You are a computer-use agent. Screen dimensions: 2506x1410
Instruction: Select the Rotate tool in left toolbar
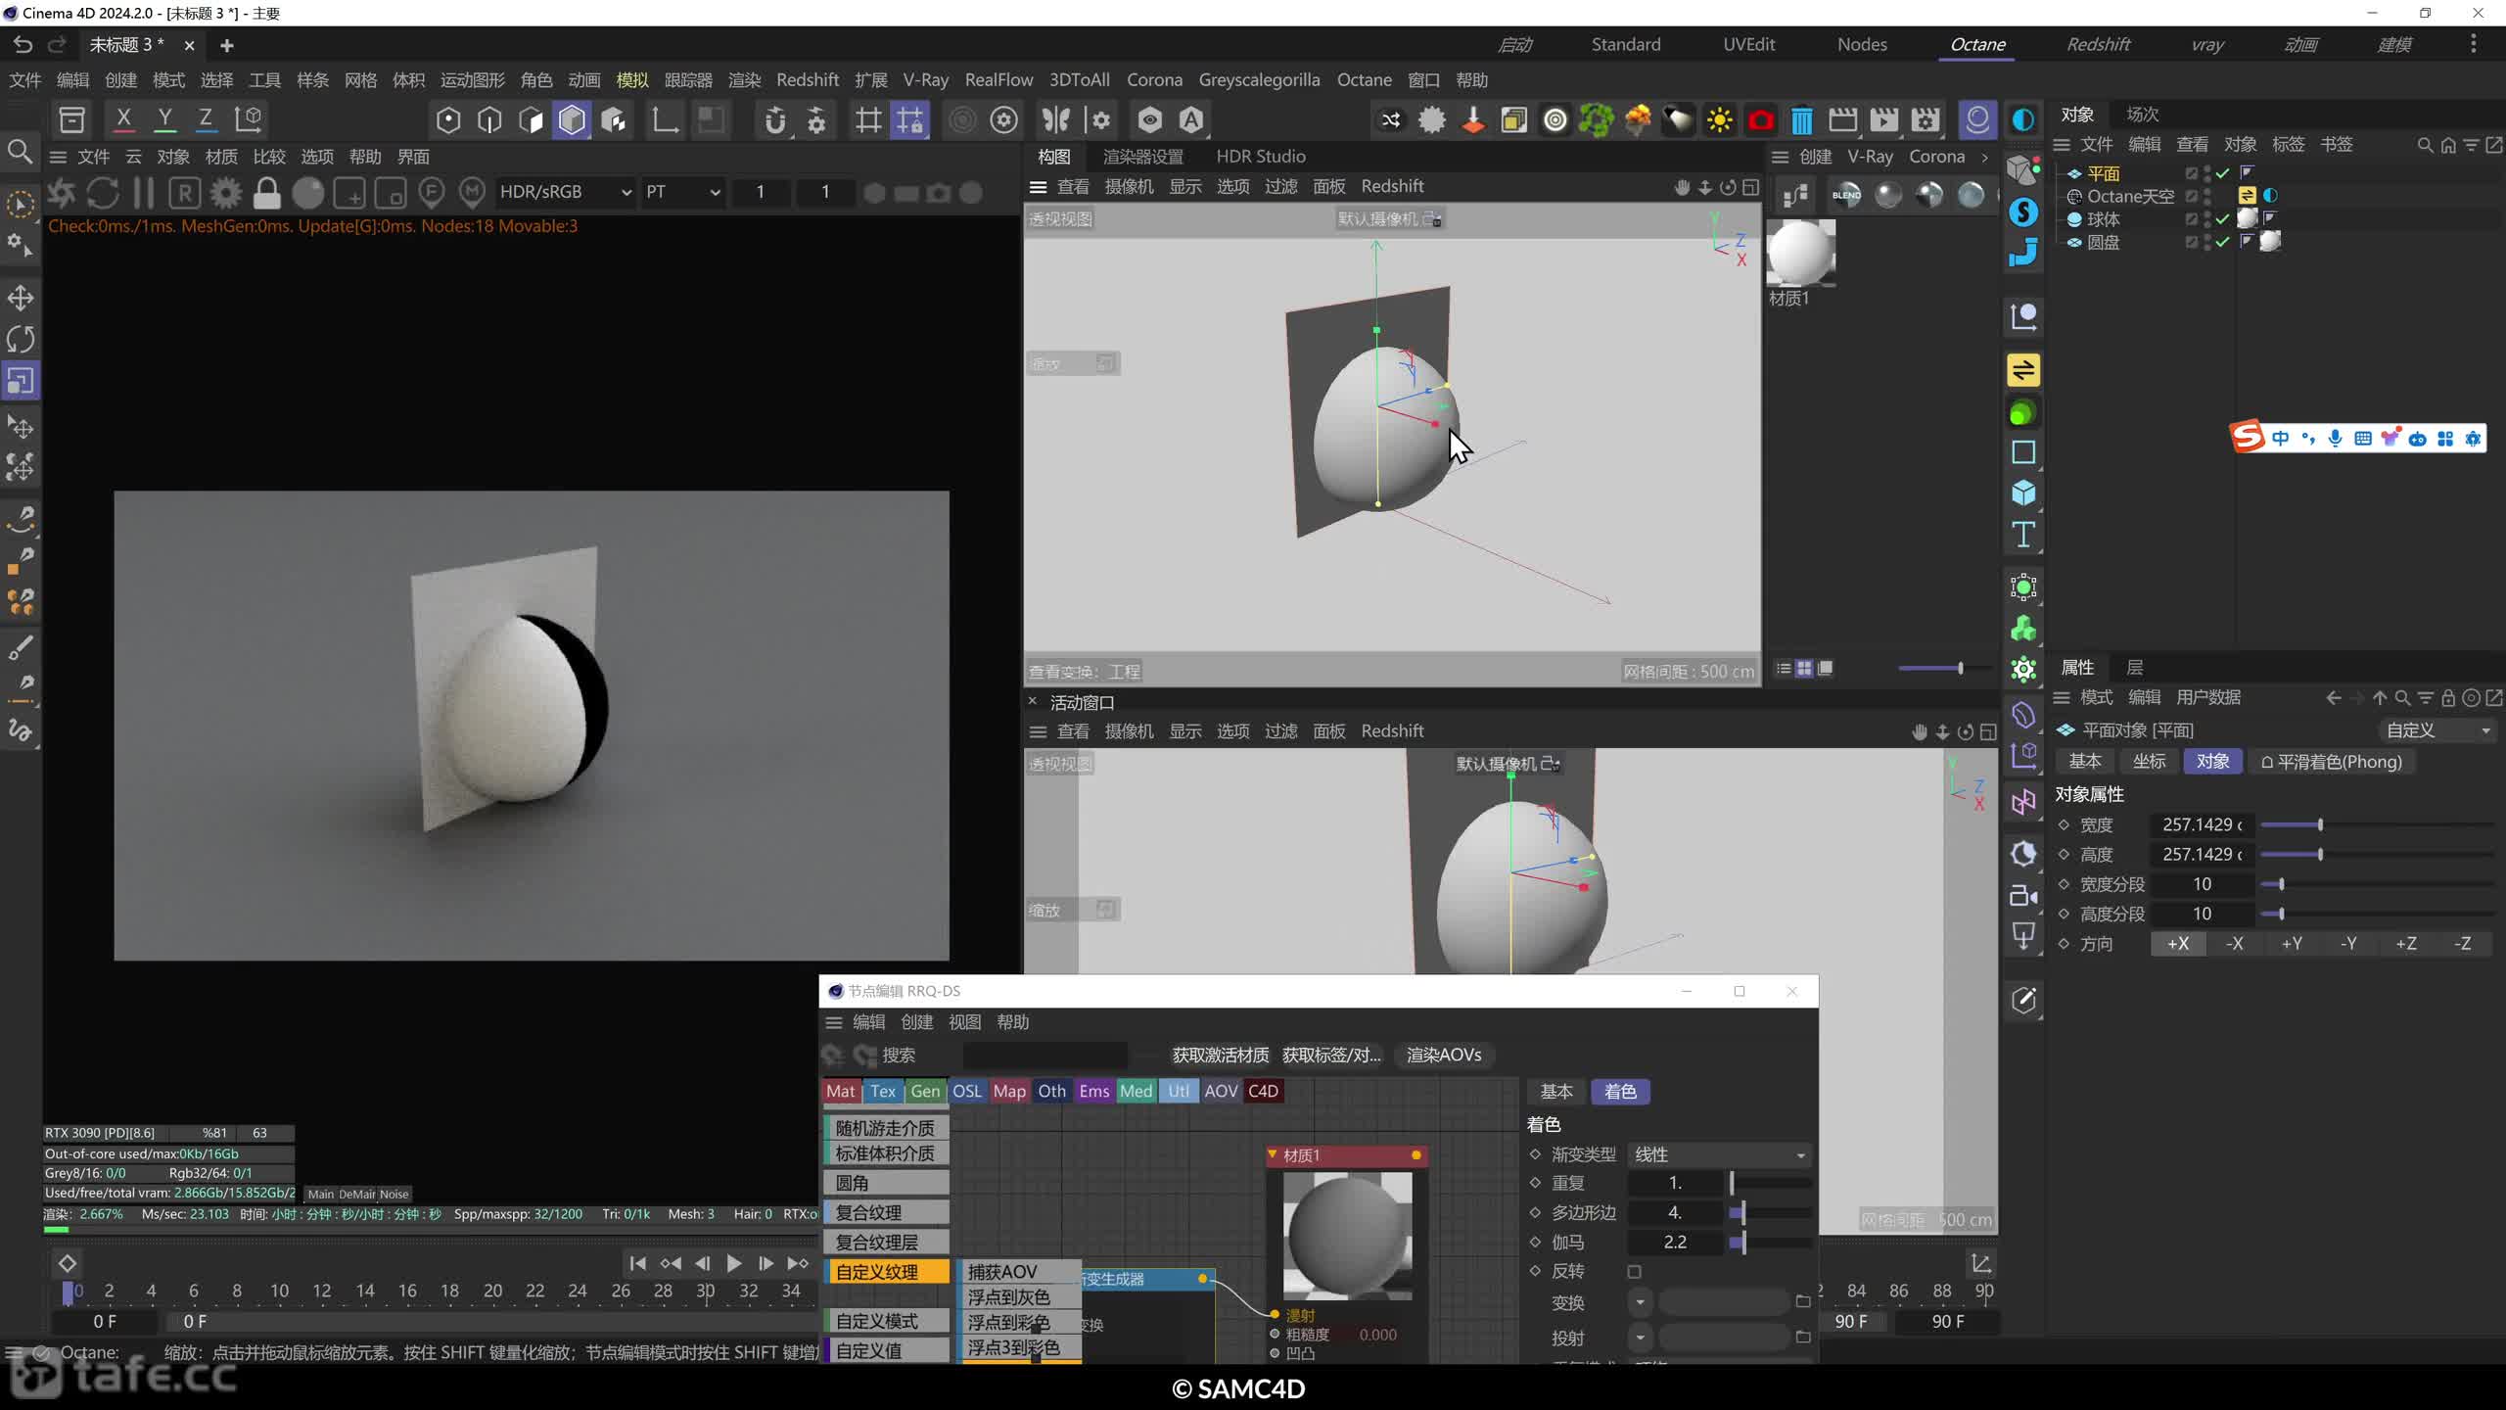pos(21,339)
